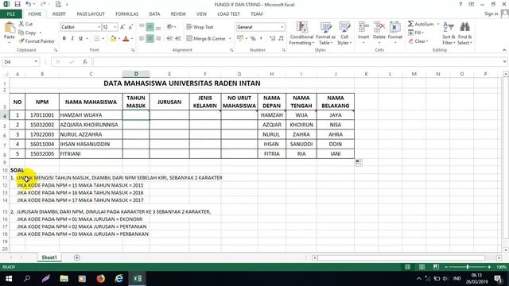Viewport: 509px width, 286px height.
Task: Click the Format cells icon
Action: point(395,28)
